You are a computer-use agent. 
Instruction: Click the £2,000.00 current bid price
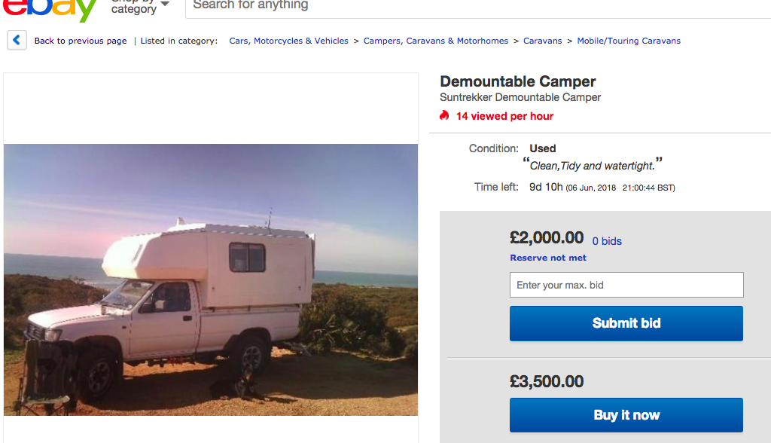point(547,238)
